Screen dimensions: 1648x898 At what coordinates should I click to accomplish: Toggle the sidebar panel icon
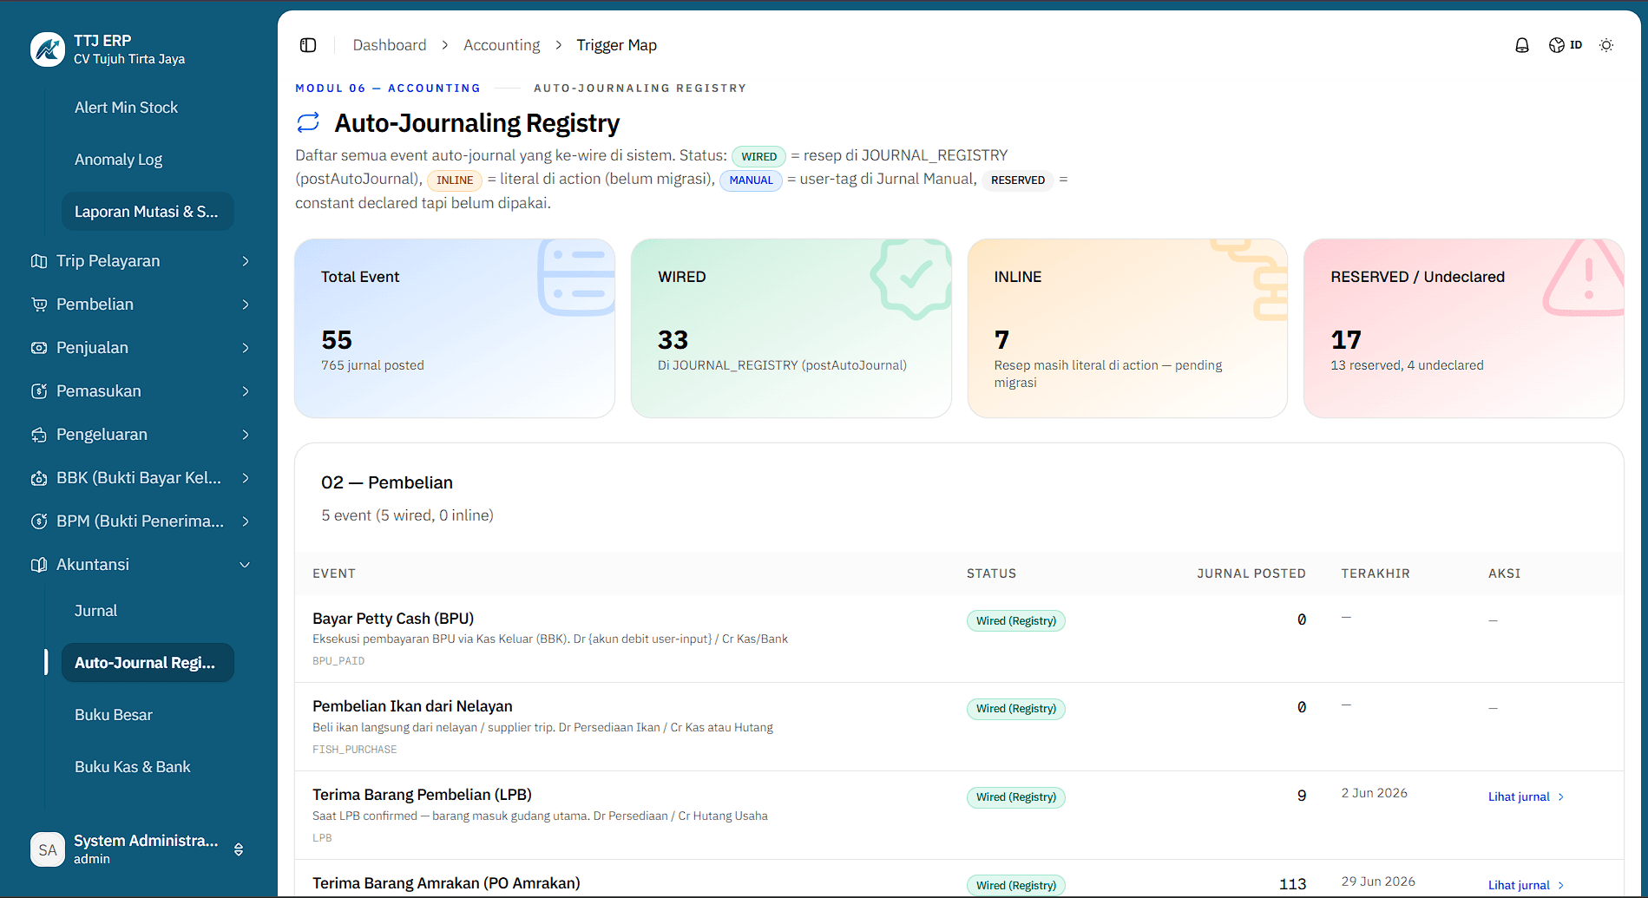308,45
